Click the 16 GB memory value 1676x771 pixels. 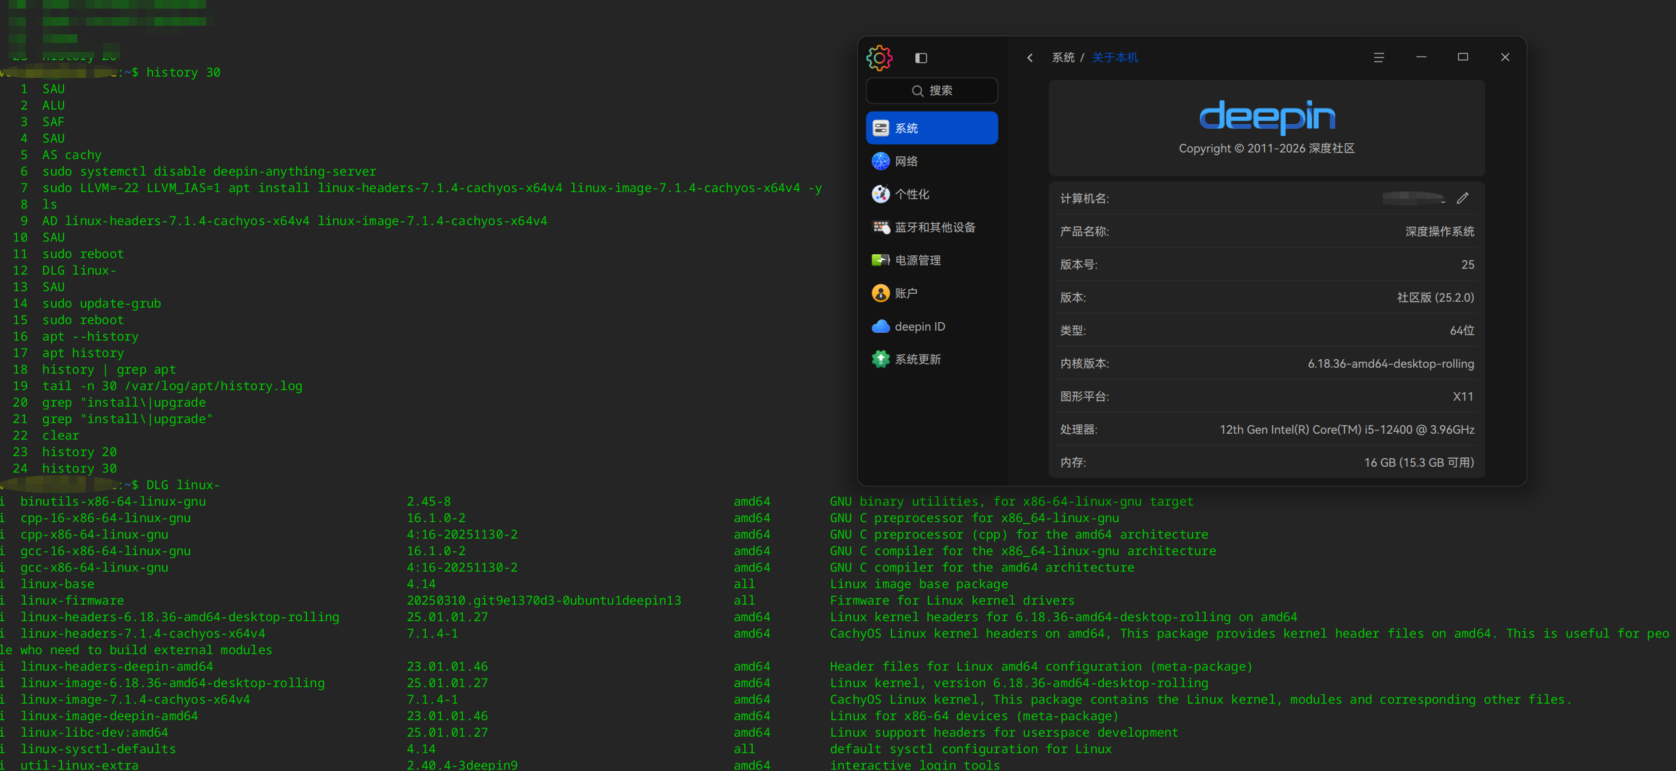pyautogui.click(x=1419, y=463)
